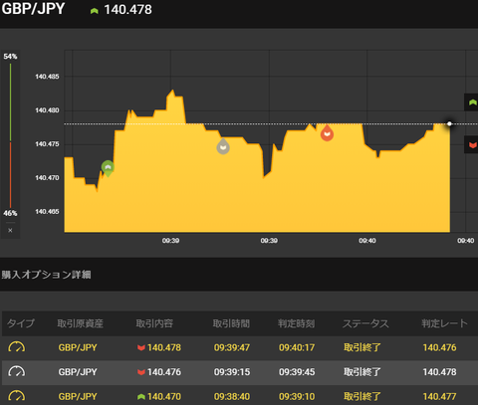Click the 140.475 price axis label

coord(47,144)
